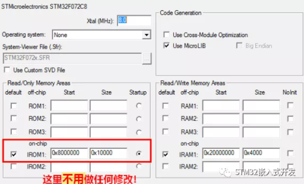Click IROM1 Size field showing 0x10000
Screen dimensions: 304x184
tap(108, 153)
